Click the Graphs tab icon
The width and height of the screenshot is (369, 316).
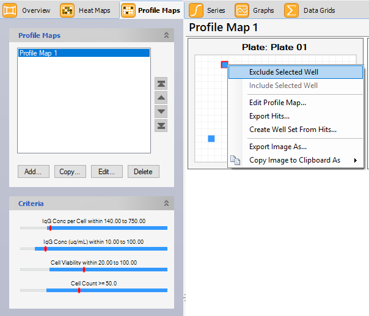tap(242, 10)
